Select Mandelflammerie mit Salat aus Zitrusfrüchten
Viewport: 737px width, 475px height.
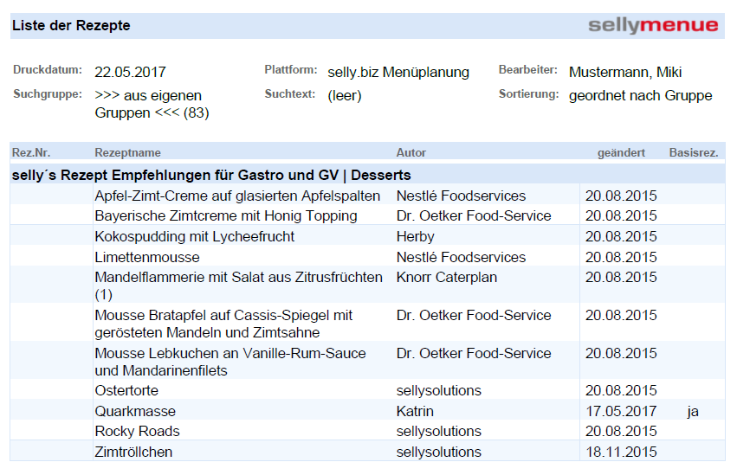coord(238,278)
